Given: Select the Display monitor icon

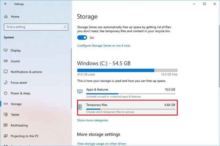Looking at the screenshot, I should click(x=6, y=50).
